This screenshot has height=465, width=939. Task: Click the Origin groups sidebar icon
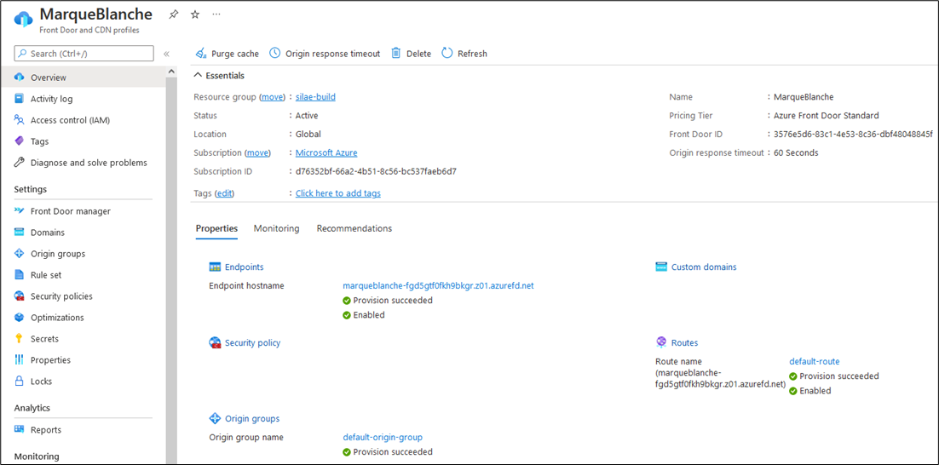[x=19, y=254]
